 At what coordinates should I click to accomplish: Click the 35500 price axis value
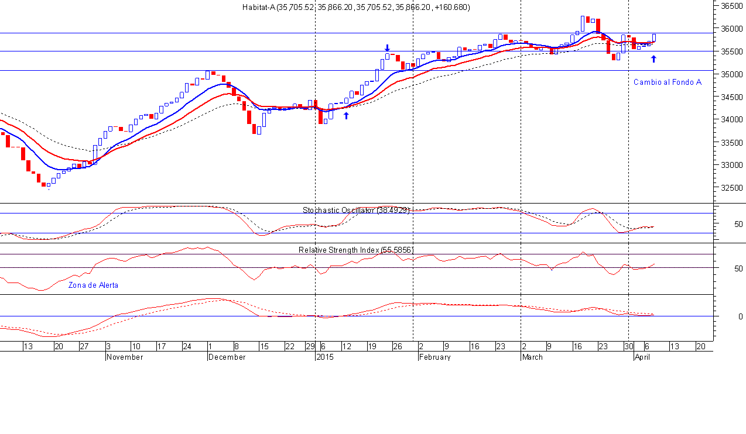pyautogui.click(x=731, y=51)
